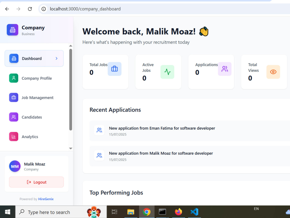Click the Recent Applications heading
The width and height of the screenshot is (290, 218).
pyautogui.click(x=115, y=110)
